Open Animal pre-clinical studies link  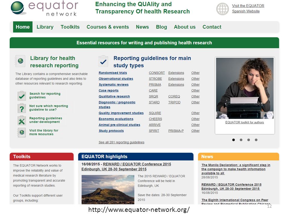[x=119, y=125]
